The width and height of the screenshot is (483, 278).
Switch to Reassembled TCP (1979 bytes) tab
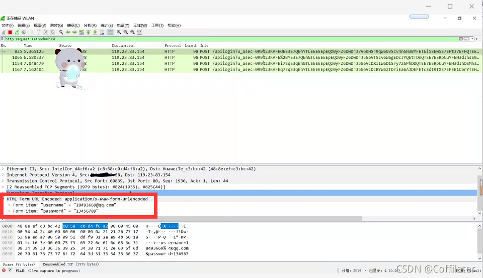[70, 264]
